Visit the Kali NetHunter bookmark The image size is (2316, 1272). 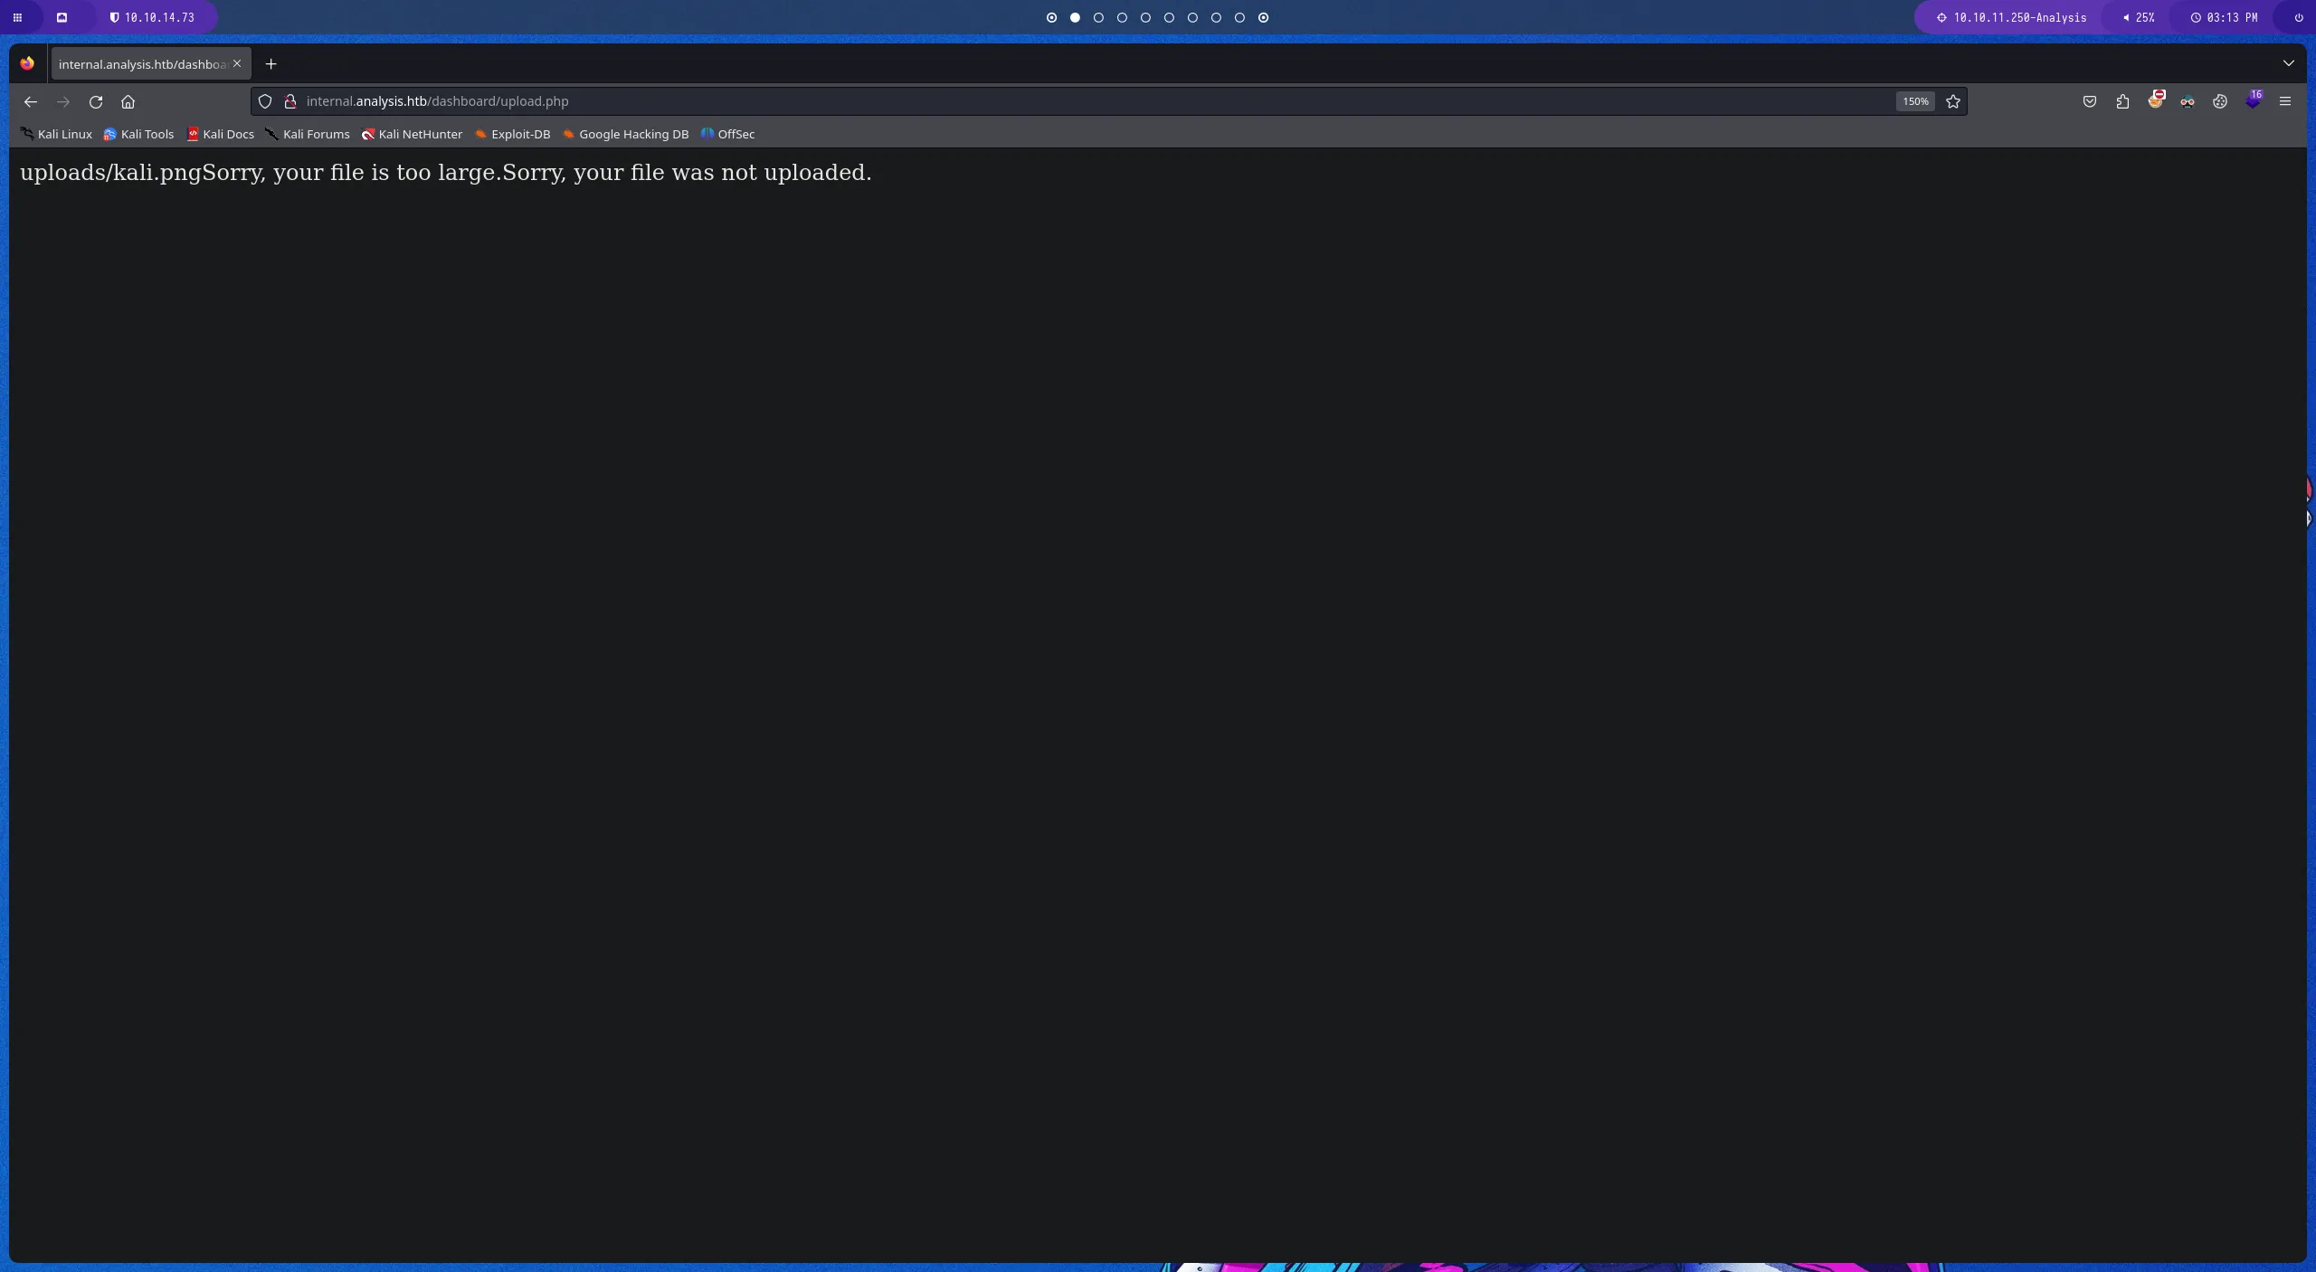point(419,134)
